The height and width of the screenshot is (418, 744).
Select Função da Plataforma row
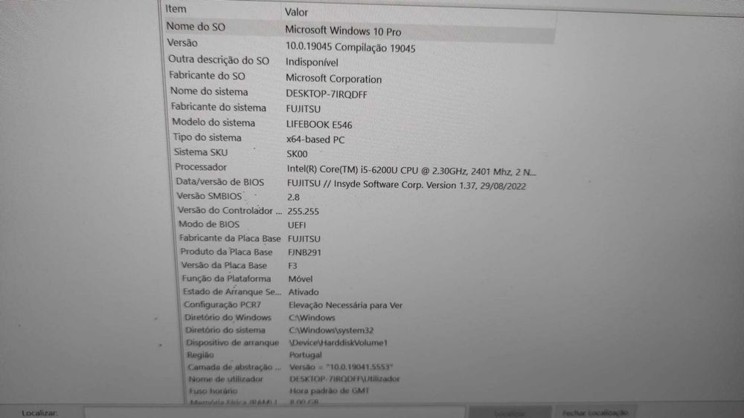tap(226, 279)
